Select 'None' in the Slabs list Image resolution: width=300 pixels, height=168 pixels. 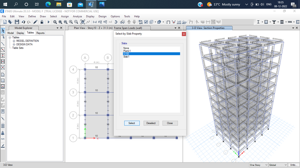151,48
